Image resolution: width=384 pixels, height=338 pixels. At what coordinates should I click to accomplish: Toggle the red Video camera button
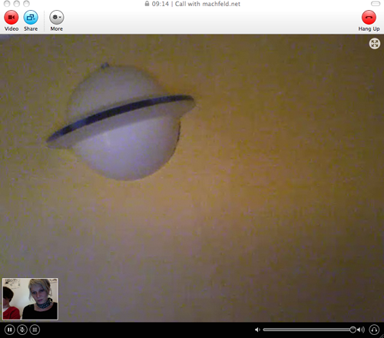click(x=12, y=18)
